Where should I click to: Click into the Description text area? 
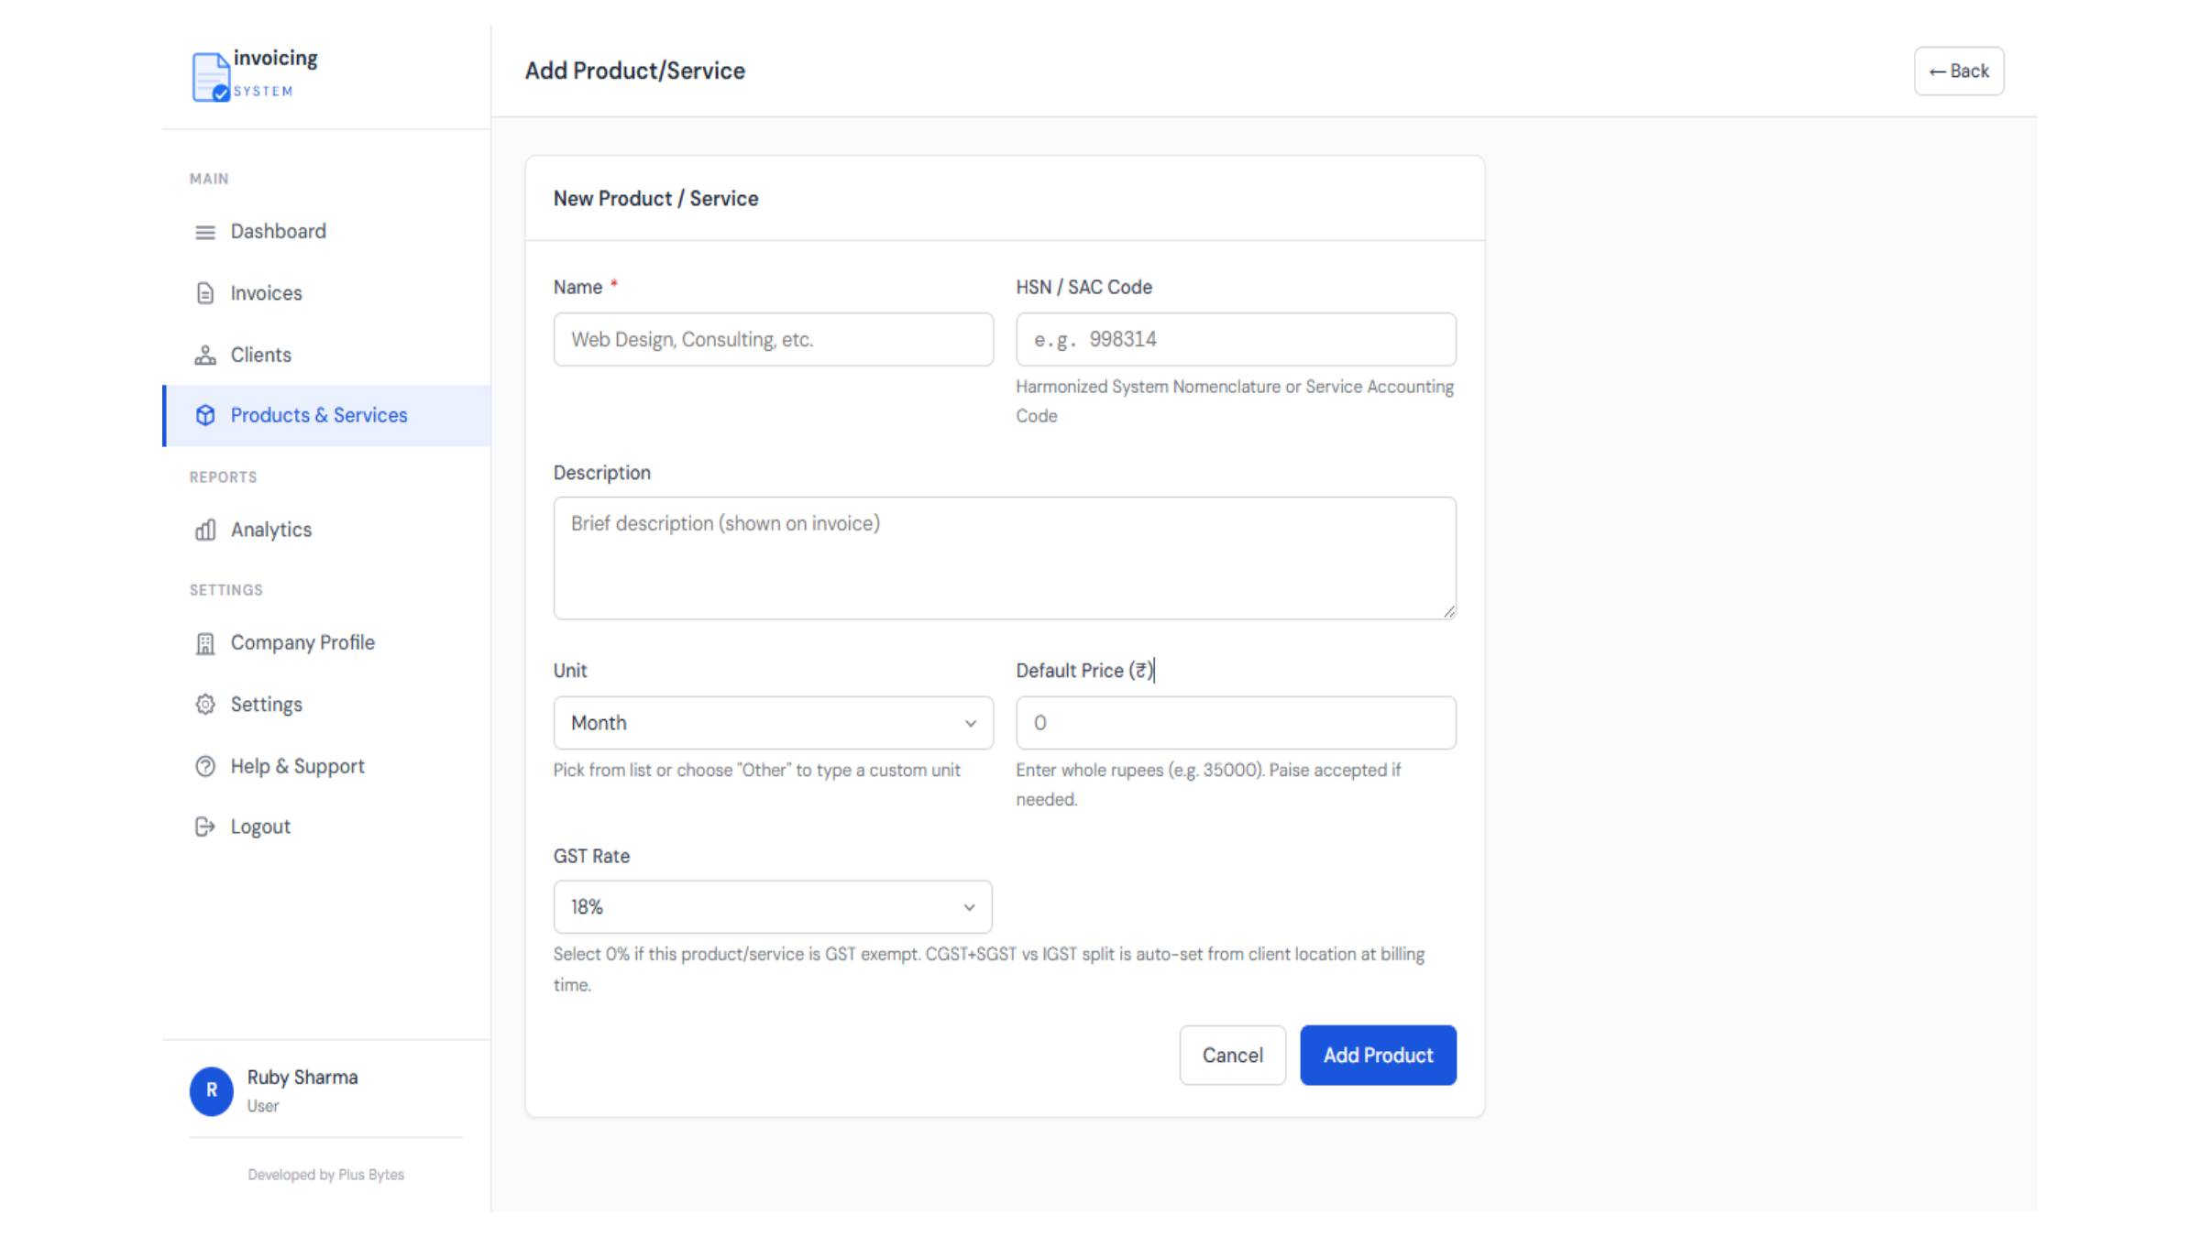[1005, 558]
